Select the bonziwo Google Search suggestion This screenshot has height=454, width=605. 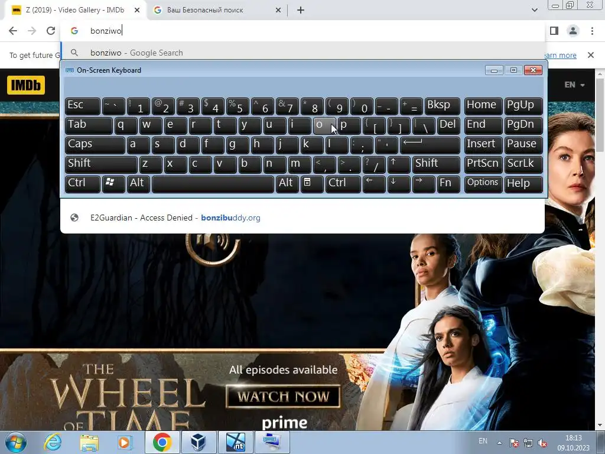point(303,53)
